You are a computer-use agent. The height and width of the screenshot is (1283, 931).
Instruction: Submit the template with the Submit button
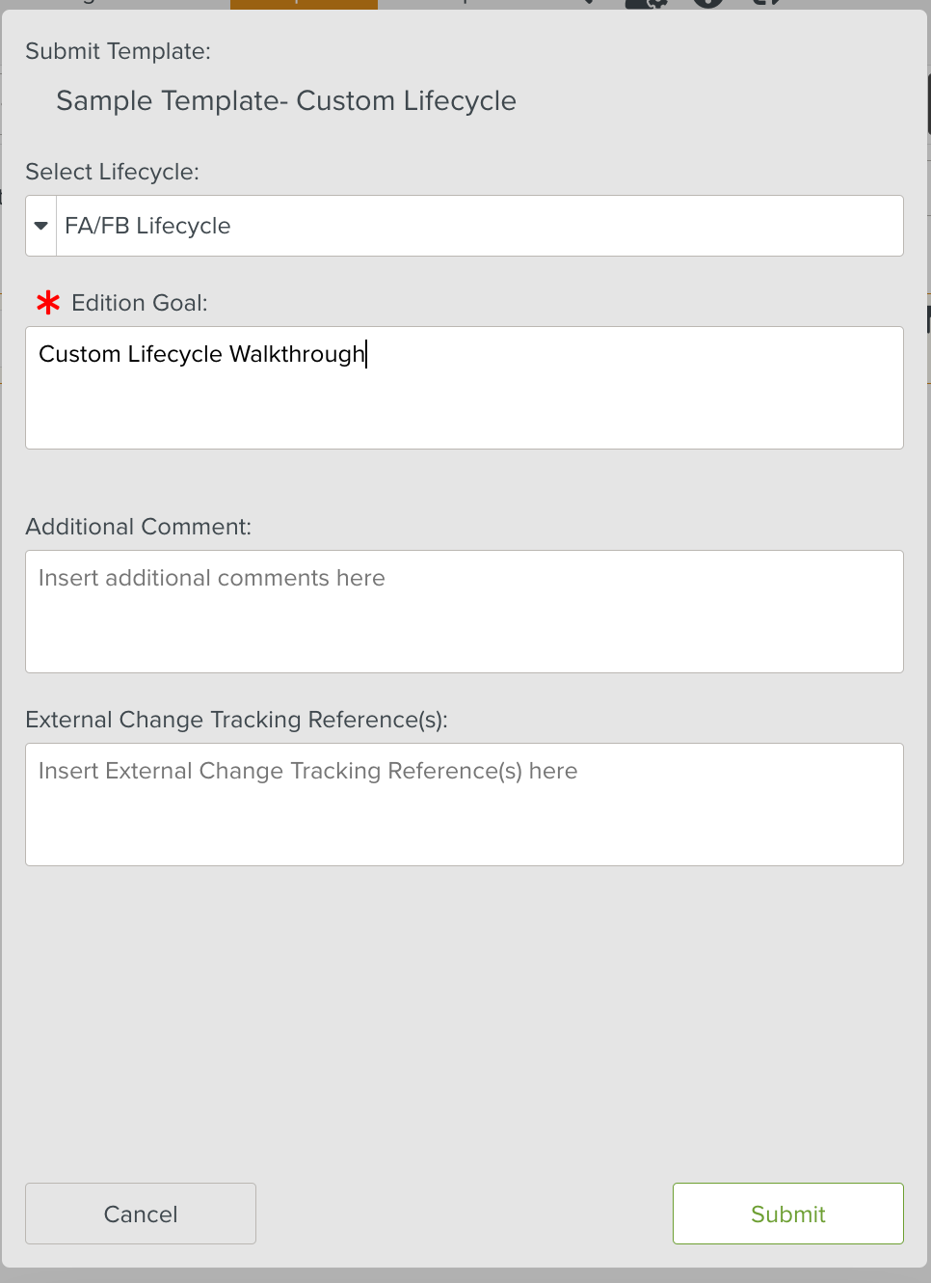tap(787, 1213)
